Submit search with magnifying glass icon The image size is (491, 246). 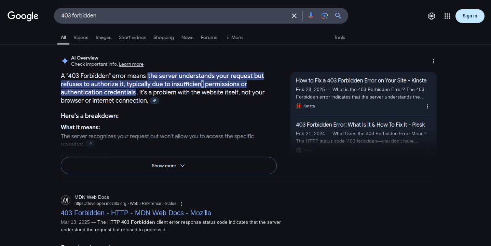pos(338,16)
